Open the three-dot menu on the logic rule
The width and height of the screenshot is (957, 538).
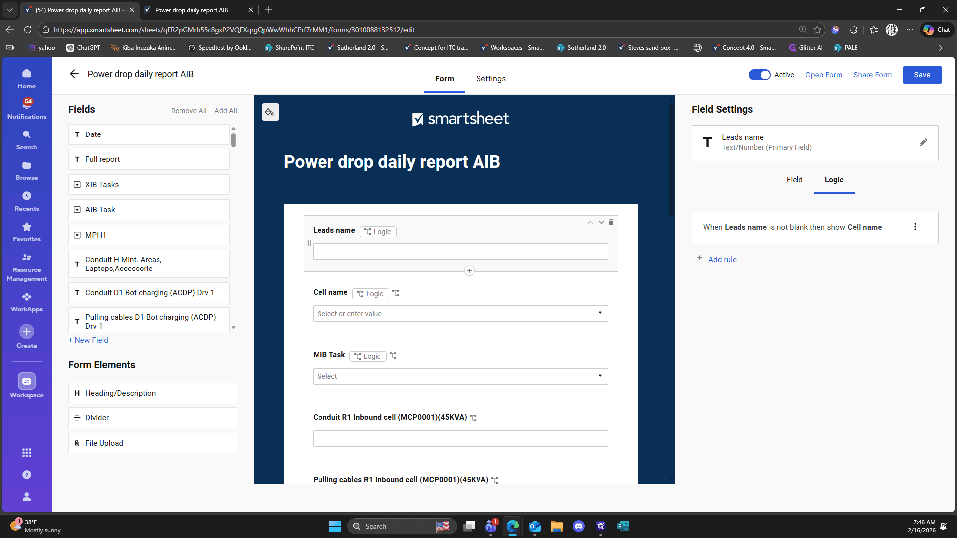[915, 227]
